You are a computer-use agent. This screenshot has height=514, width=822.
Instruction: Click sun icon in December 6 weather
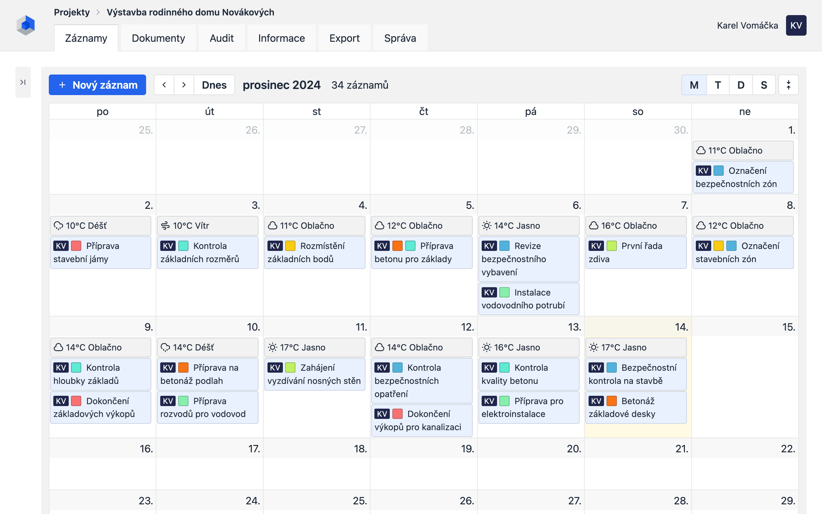(487, 226)
